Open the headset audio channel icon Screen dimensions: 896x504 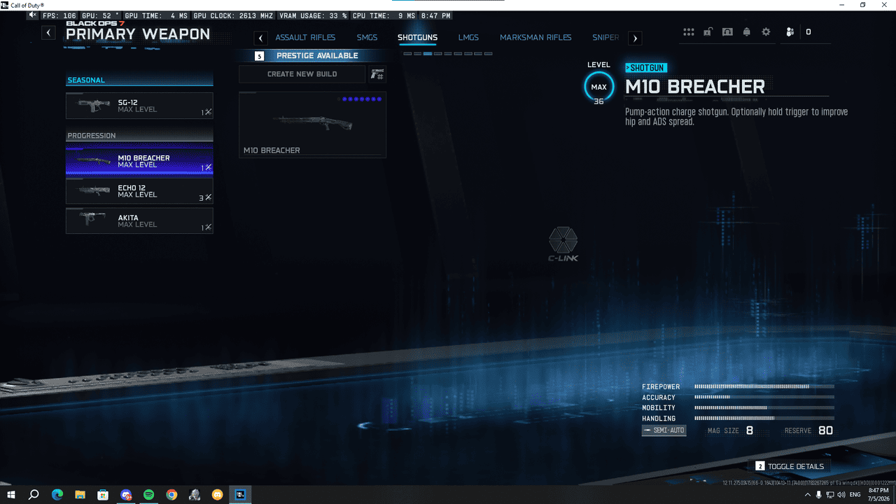727,32
